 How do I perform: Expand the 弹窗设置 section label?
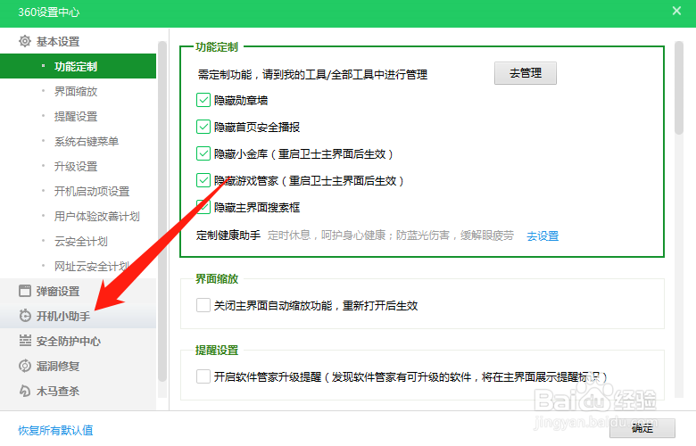(x=58, y=291)
